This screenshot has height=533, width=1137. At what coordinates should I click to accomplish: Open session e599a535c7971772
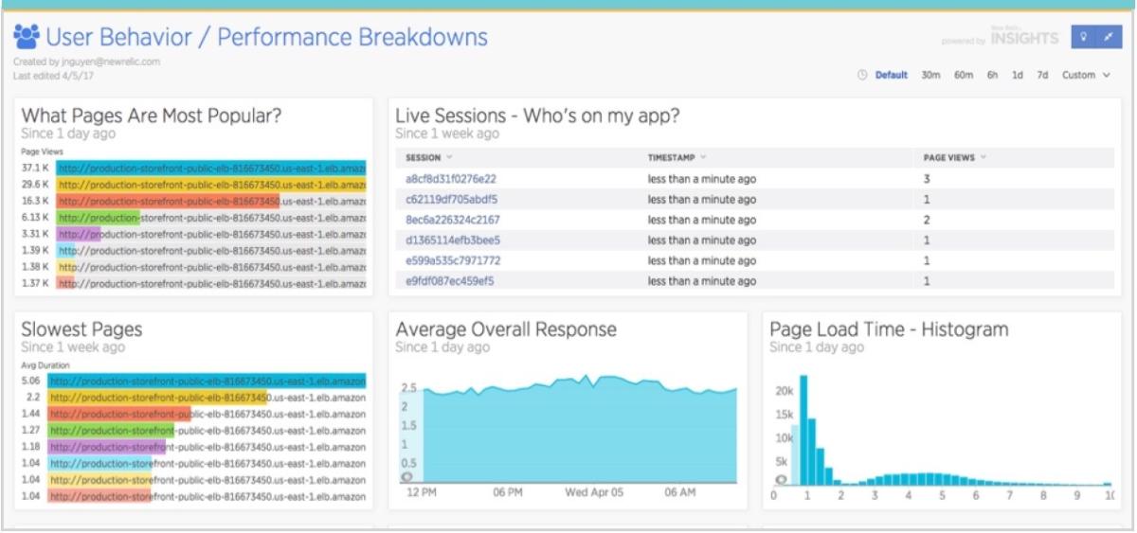453,260
